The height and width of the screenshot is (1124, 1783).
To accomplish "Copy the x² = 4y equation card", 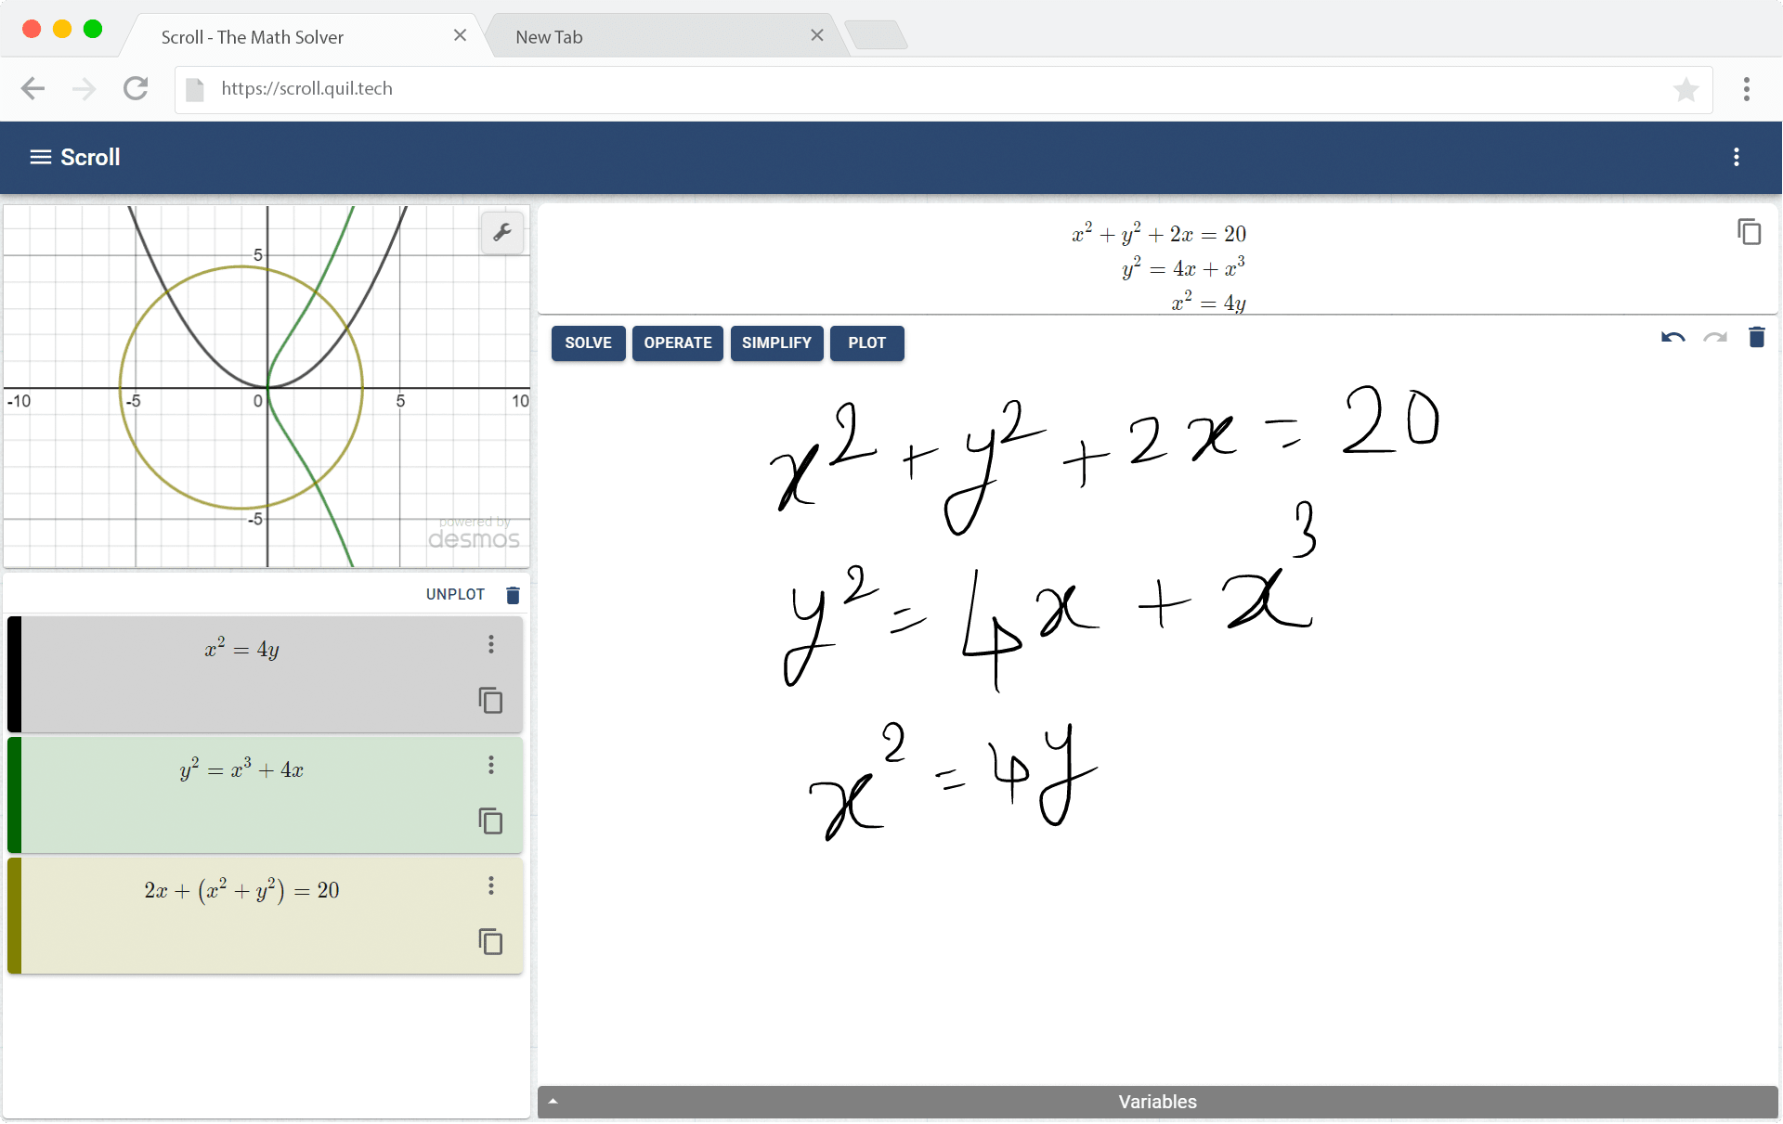I will coord(490,701).
